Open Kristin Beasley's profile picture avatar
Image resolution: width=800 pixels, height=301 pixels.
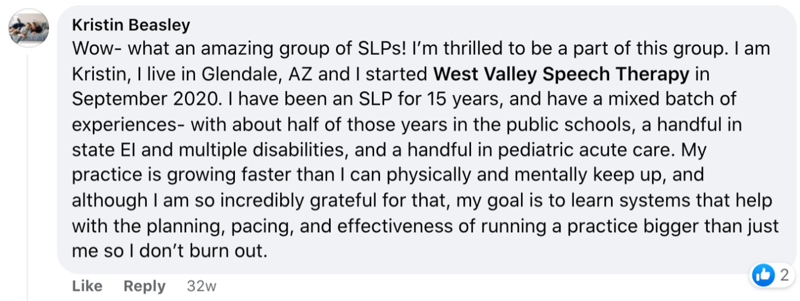[28, 27]
